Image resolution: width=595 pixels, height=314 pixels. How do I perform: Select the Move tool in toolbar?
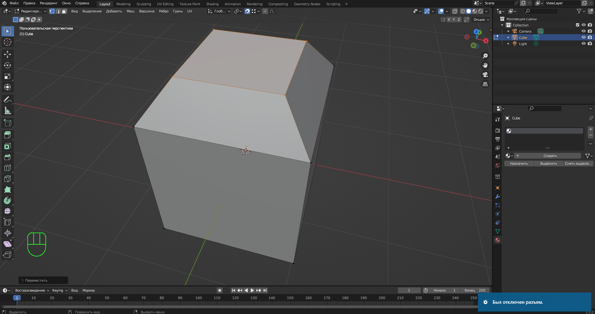click(7, 54)
